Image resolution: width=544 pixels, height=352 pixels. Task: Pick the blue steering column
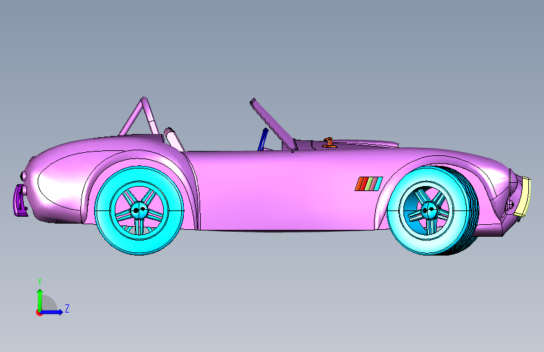(x=263, y=139)
